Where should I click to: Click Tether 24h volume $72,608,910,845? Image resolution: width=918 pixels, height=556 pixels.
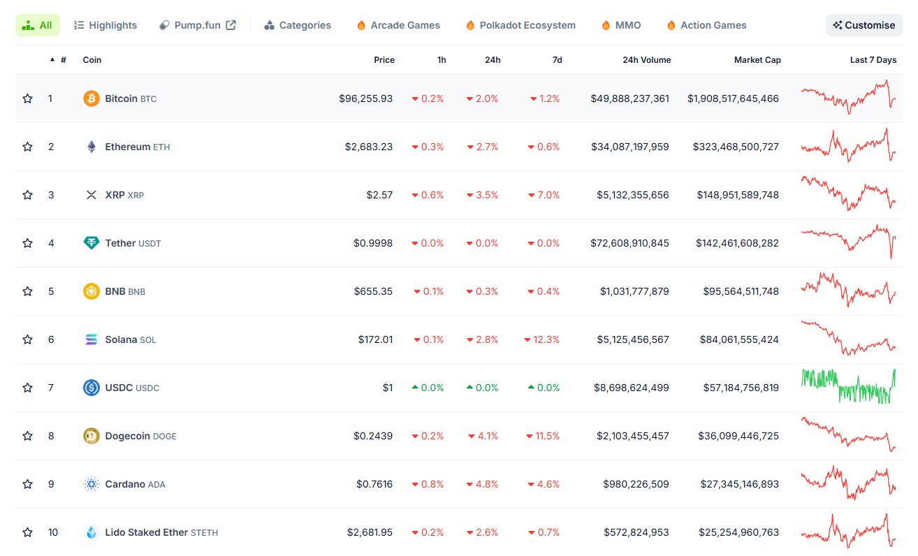coord(629,243)
